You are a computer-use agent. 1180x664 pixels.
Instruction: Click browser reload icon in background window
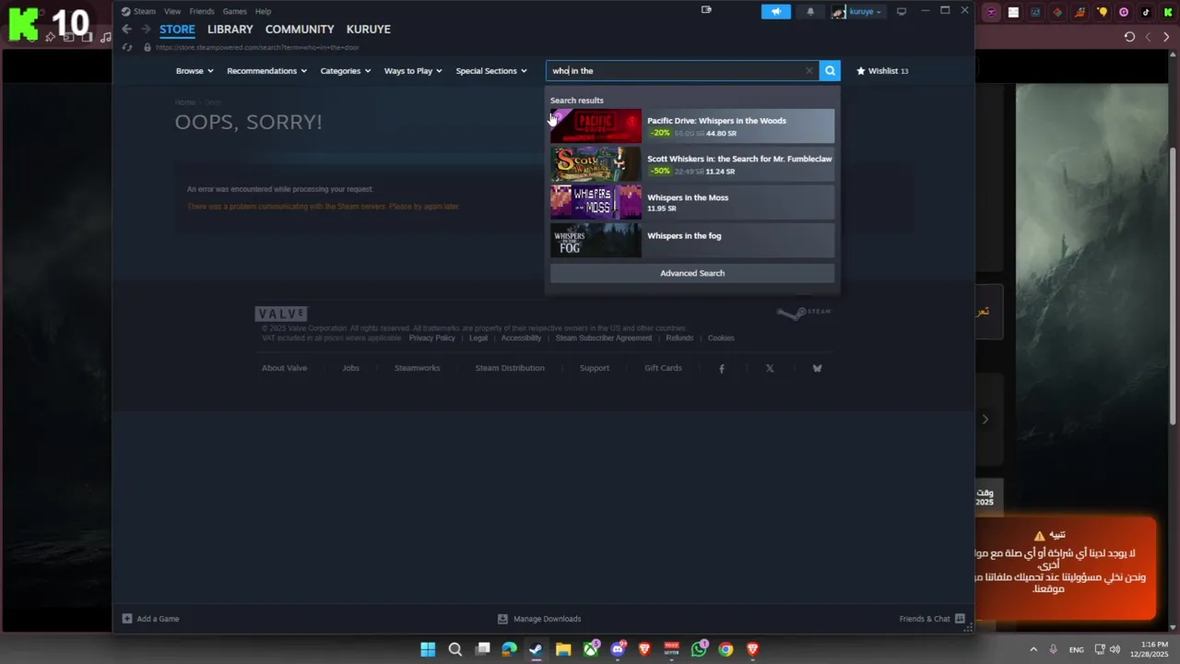pos(1129,37)
